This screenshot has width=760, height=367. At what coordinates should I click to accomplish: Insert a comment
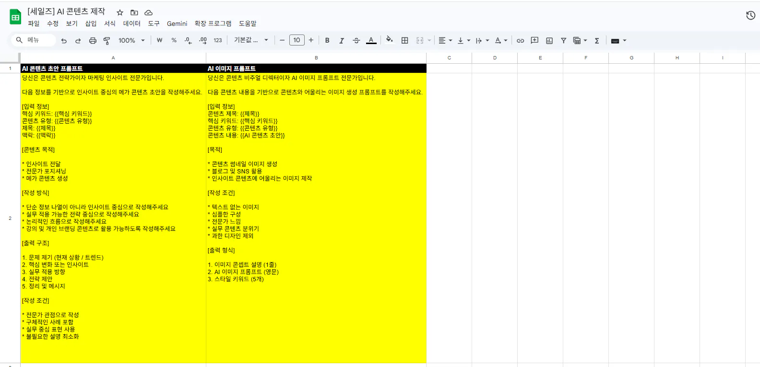pos(534,40)
